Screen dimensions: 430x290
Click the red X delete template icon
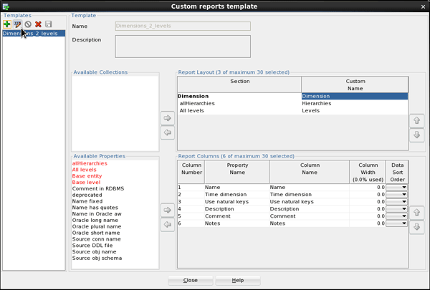pyautogui.click(x=38, y=24)
